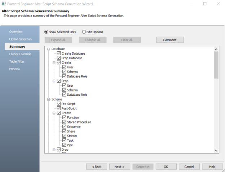
Task: Click the OK button
Action: coord(166,167)
